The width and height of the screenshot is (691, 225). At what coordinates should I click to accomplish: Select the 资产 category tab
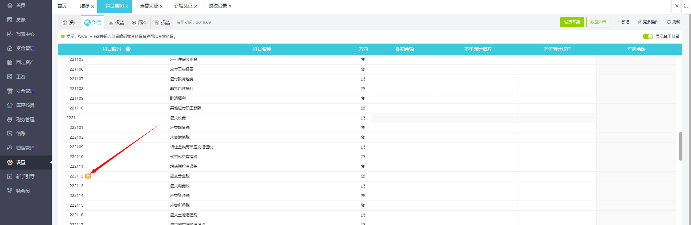(x=70, y=22)
